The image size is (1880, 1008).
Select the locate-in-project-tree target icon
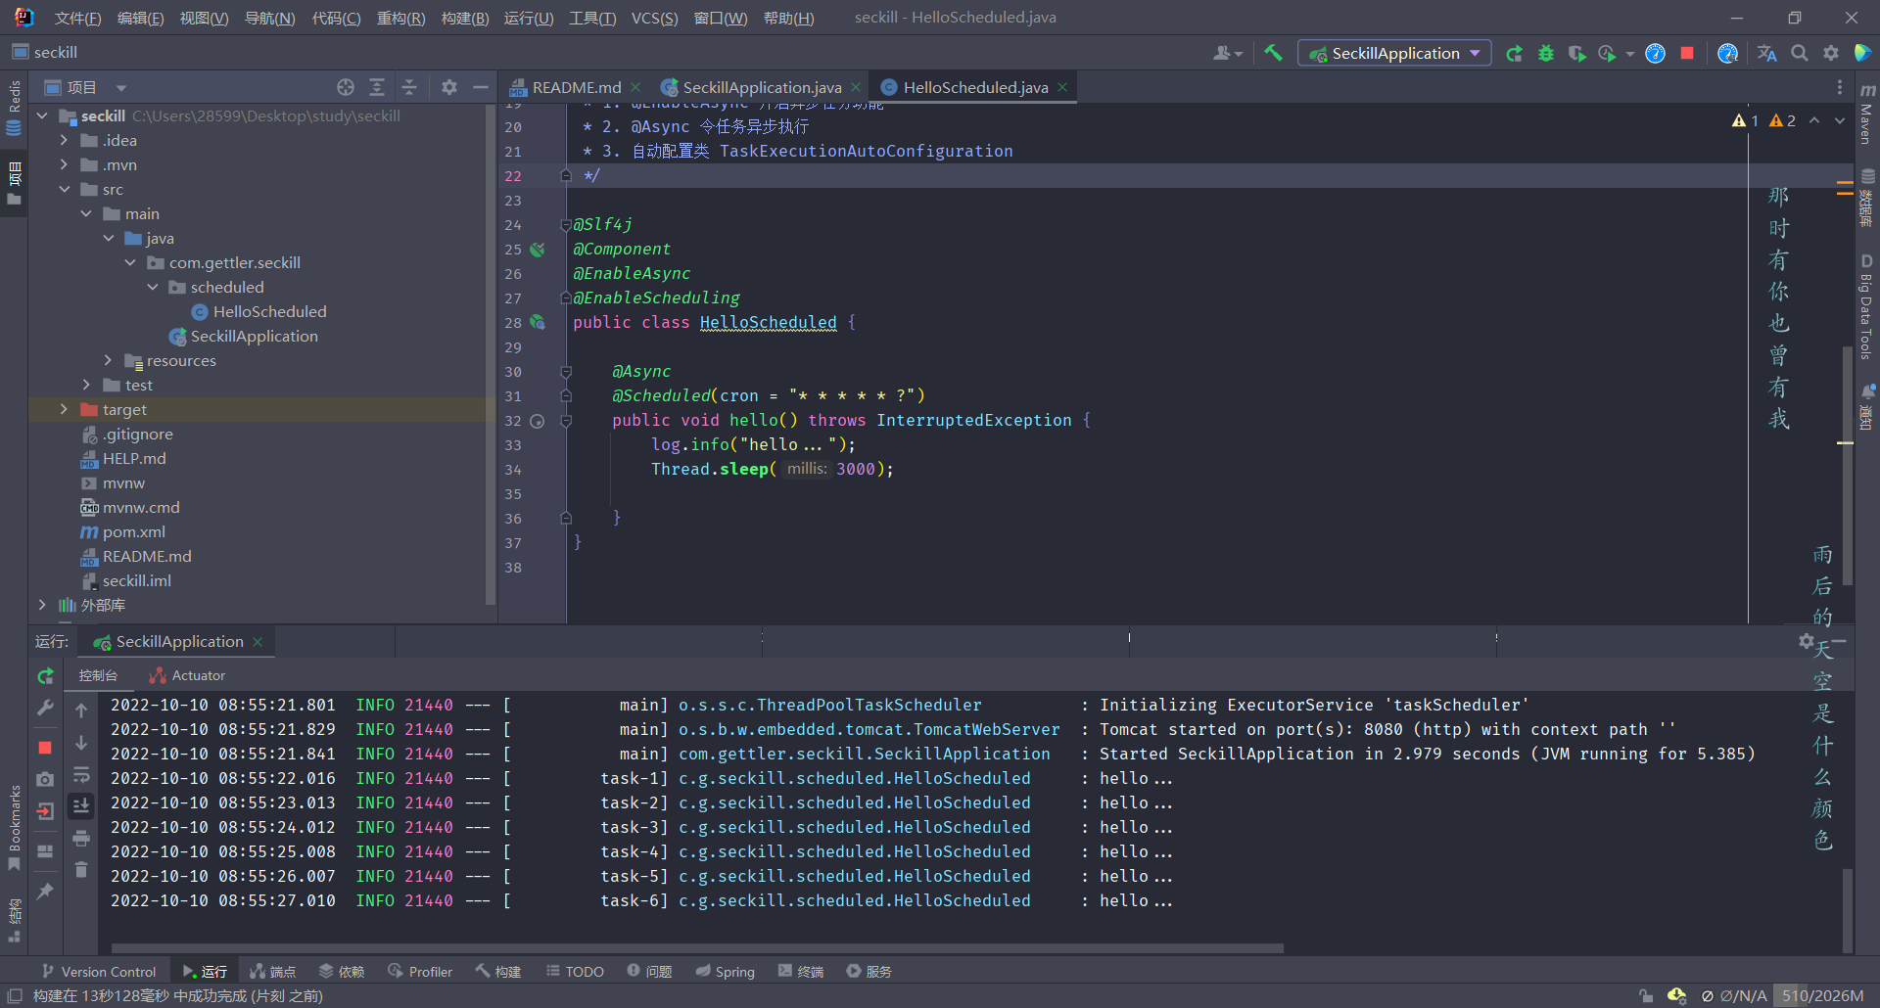point(346,87)
